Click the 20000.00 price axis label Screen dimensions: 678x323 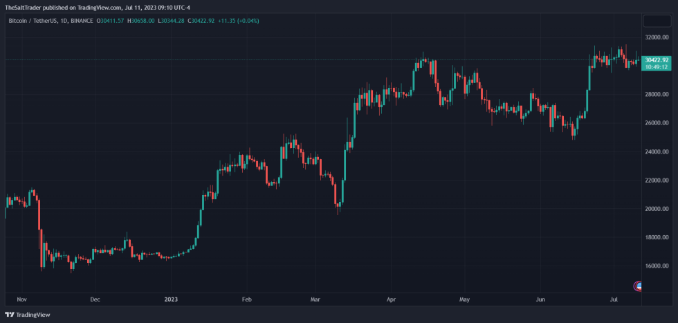(x=655, y=209)
